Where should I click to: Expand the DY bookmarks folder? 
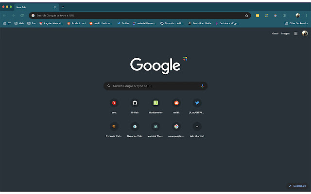[7, 23]
